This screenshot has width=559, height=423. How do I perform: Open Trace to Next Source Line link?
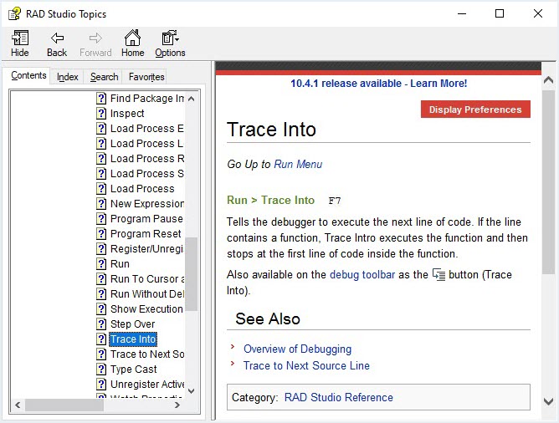tap(306, 365)
